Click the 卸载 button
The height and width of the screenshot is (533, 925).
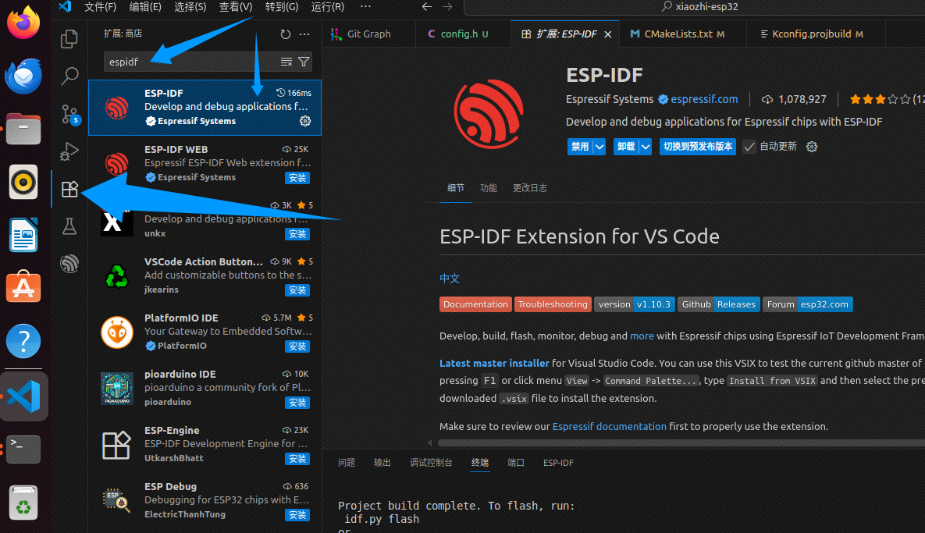[x=626, y=147]
